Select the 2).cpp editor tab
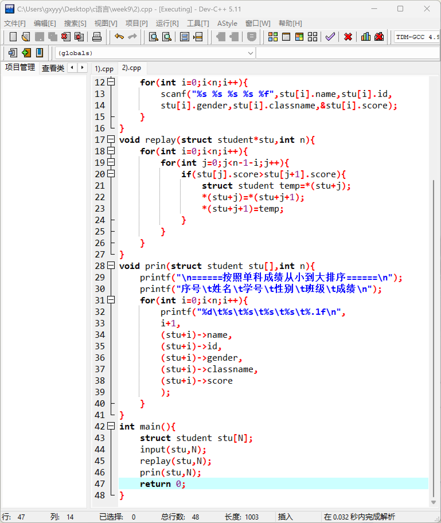 point(132,68)
